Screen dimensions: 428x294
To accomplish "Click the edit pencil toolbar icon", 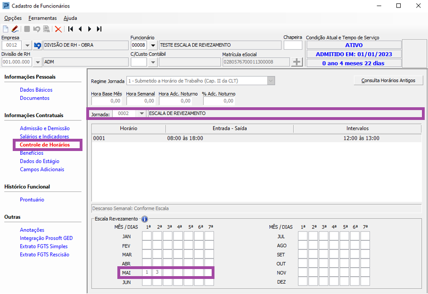I will click(x=15, y=29).
